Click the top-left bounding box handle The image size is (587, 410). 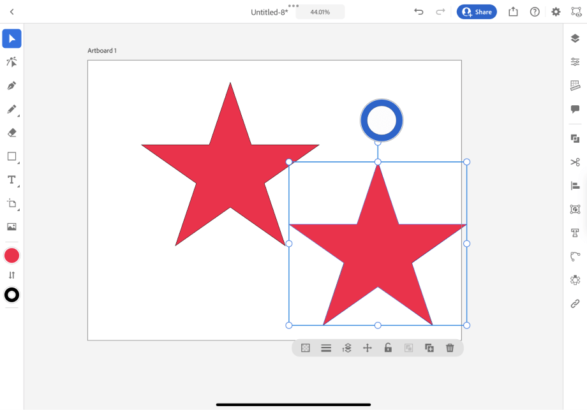pyautogui.click(x=288, y=162)
